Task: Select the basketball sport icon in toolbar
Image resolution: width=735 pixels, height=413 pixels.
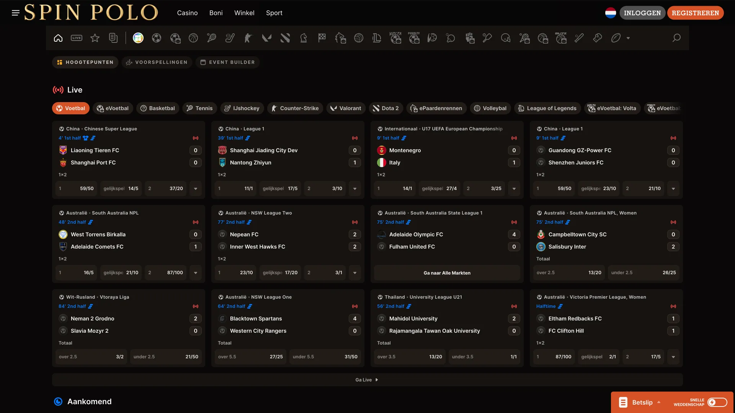Action: 193,38
